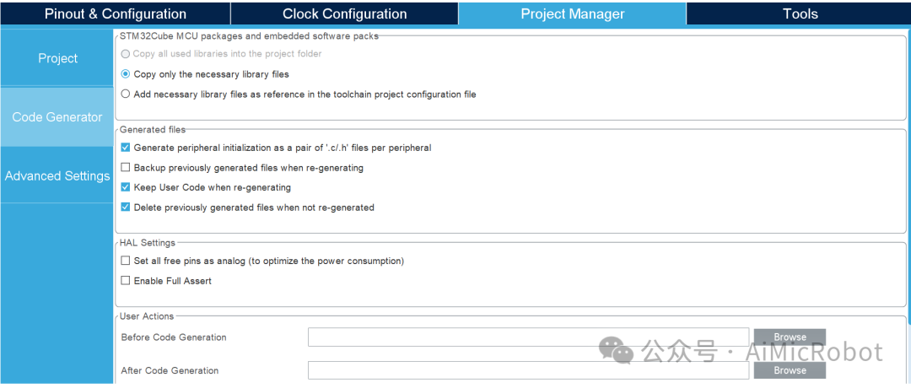Open the Project settings section
This screenshot has width=911, height=388.
(x=57, y=58)
